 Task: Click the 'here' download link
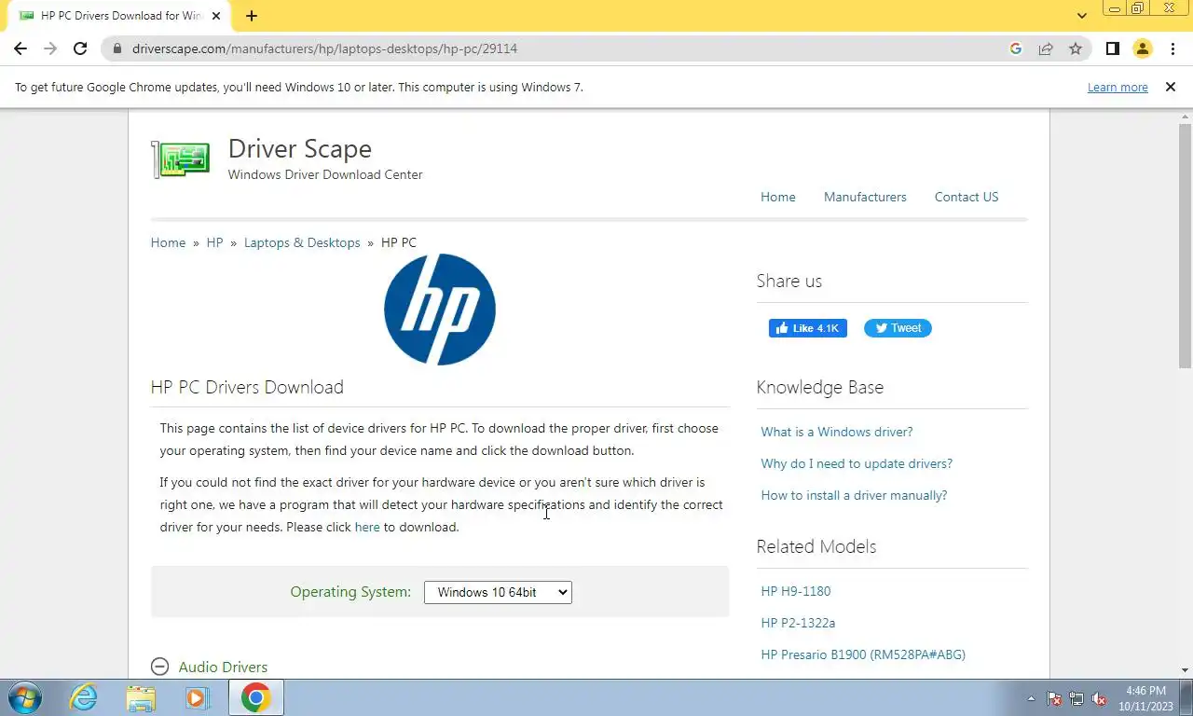367,527
